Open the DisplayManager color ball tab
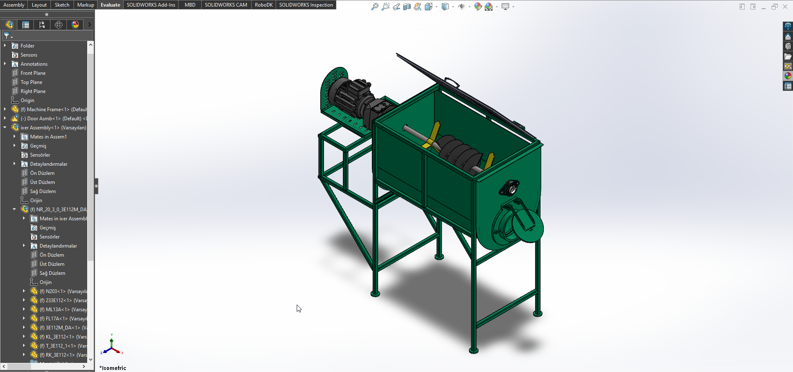This screenshot has height=372, width=793. point(75,25)
